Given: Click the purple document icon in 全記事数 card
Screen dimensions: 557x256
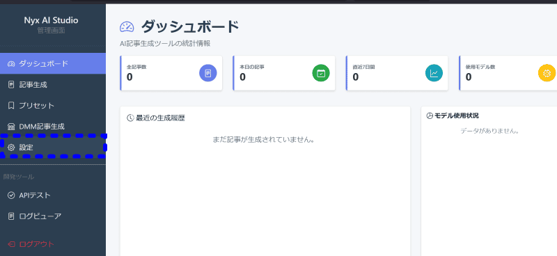Looking at the screenshot, I should click(x=207, y=73).
